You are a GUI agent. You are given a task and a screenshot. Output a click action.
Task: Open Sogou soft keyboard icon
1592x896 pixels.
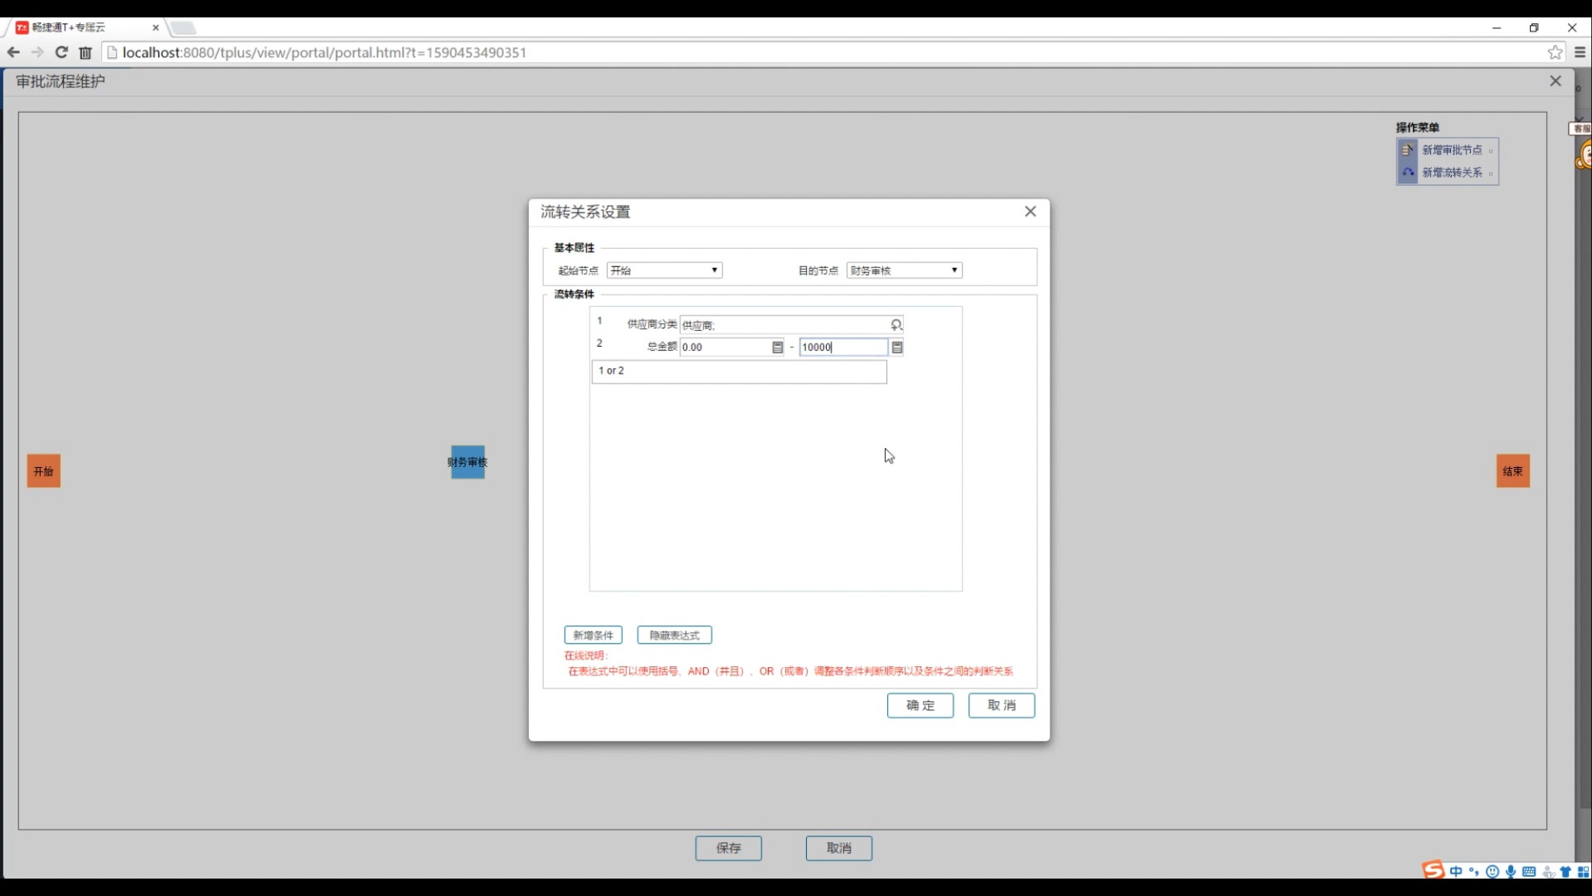click(1529, 871)
